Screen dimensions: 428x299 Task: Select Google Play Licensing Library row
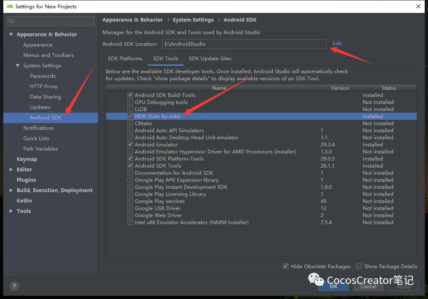(x=261, y=194)
